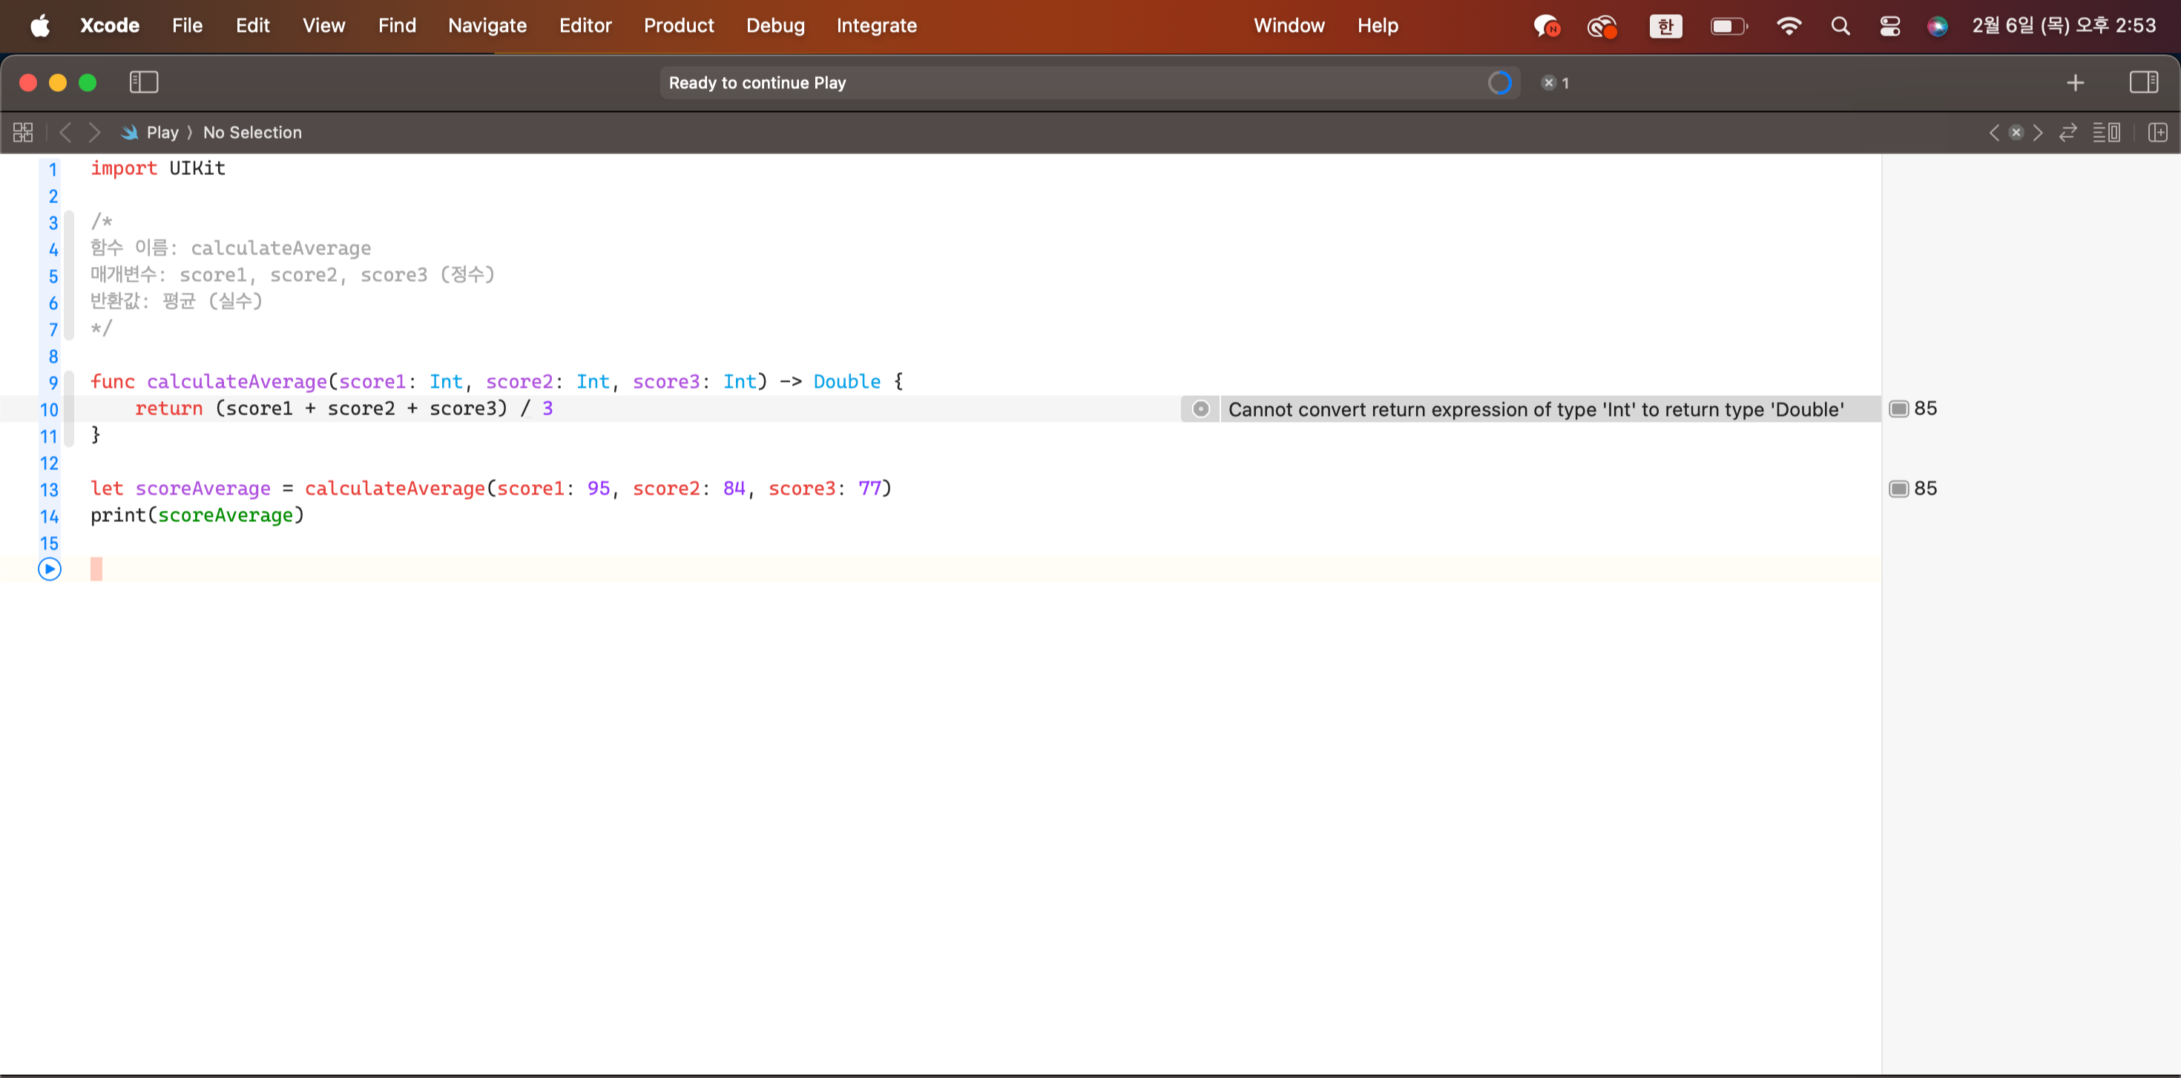Image resolution: width=2181 pixels, height=1078 pixels.
Task: Toggle the inspector panel on right
Action: tap(2143, 82)
